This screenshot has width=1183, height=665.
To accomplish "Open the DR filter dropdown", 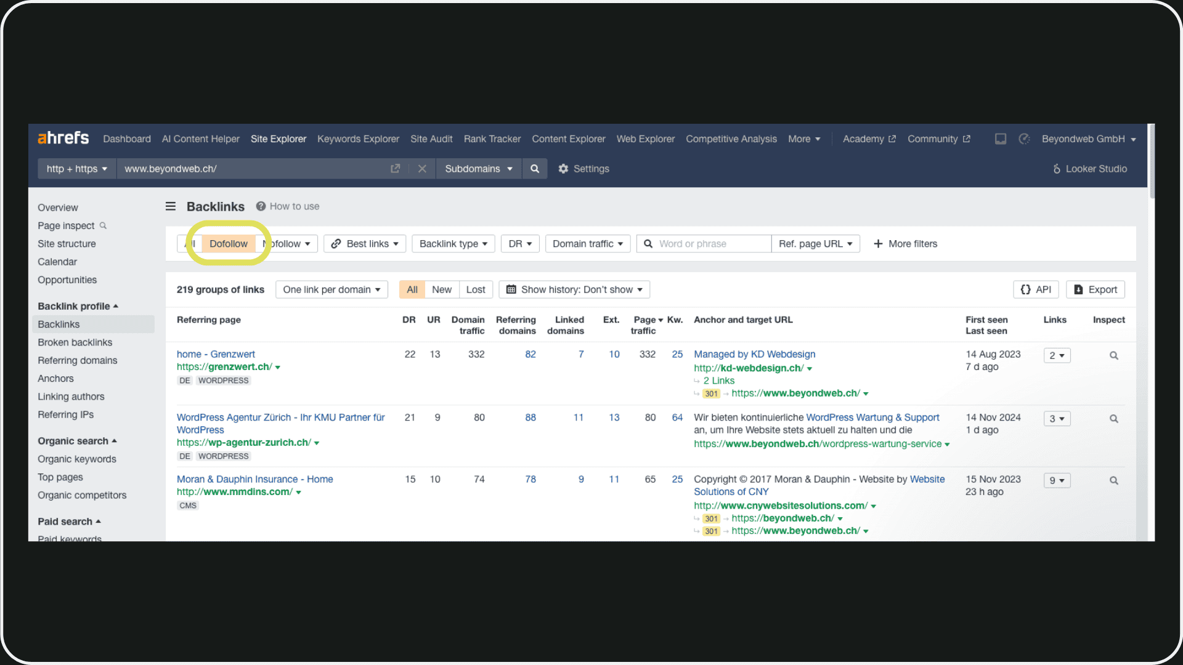I will click(520, 244).
